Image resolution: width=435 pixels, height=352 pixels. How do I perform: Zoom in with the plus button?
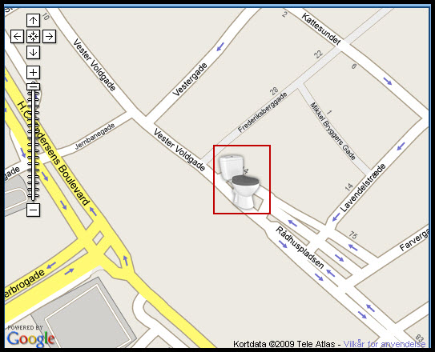coord(33,73)
